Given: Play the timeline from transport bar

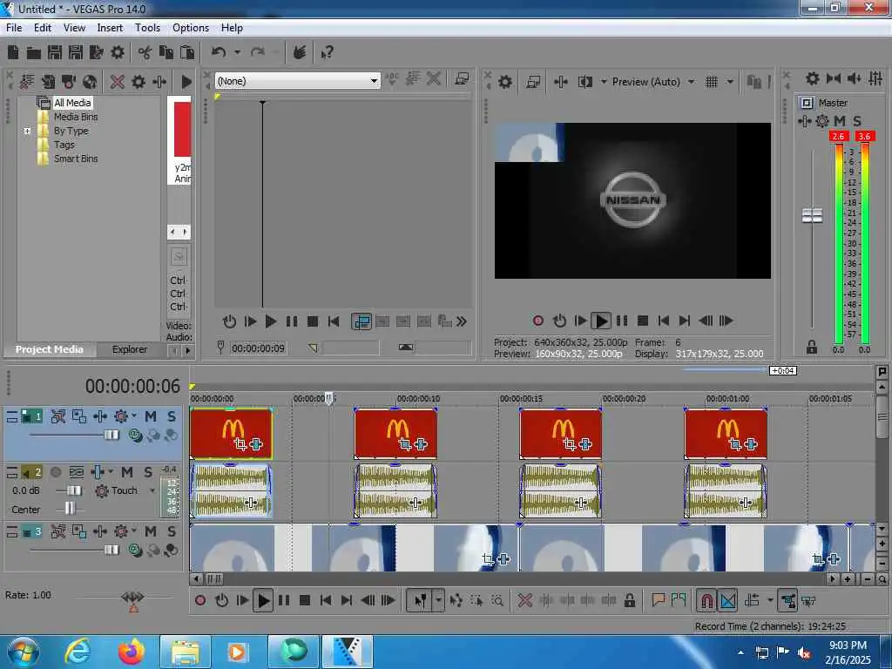Looking at the screenshot, I should pos(263,600).
